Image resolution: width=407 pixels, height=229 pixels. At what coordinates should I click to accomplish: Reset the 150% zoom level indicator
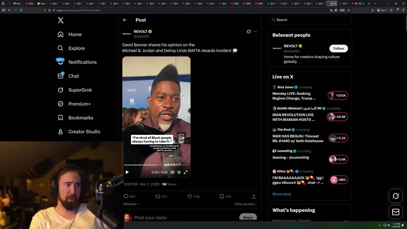342,10
